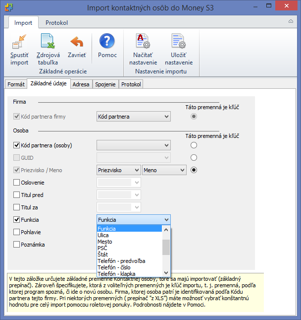This screenshot has width=301, height=320.
Task: Enable the Titul za checkbox
Action: coord(16,207)
